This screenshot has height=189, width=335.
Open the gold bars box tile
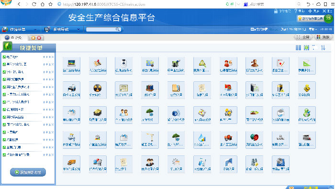pos(98,115)
